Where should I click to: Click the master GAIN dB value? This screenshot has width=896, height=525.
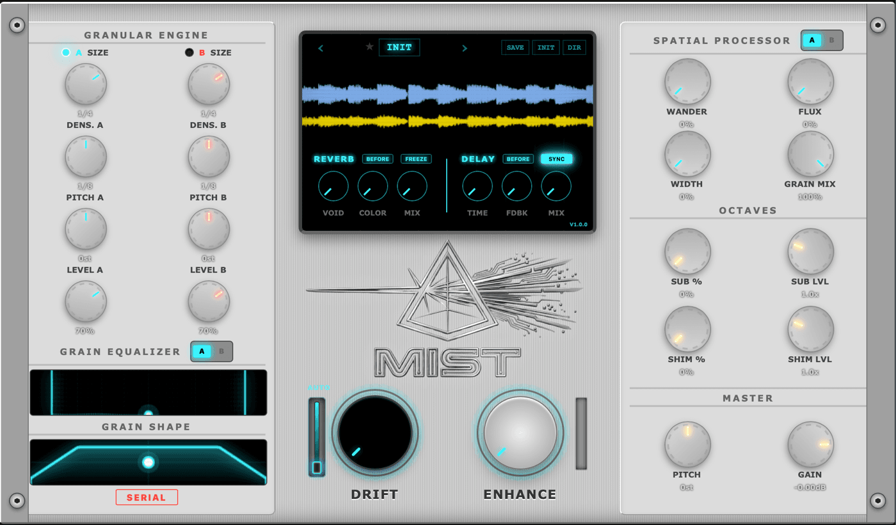point(810,487)
